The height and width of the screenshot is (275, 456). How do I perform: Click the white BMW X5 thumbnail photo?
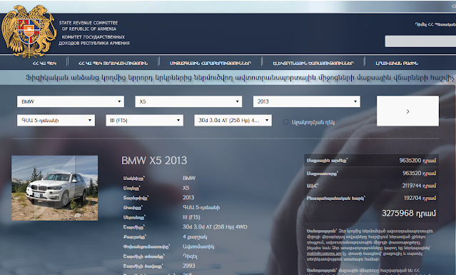click(55, 188)
